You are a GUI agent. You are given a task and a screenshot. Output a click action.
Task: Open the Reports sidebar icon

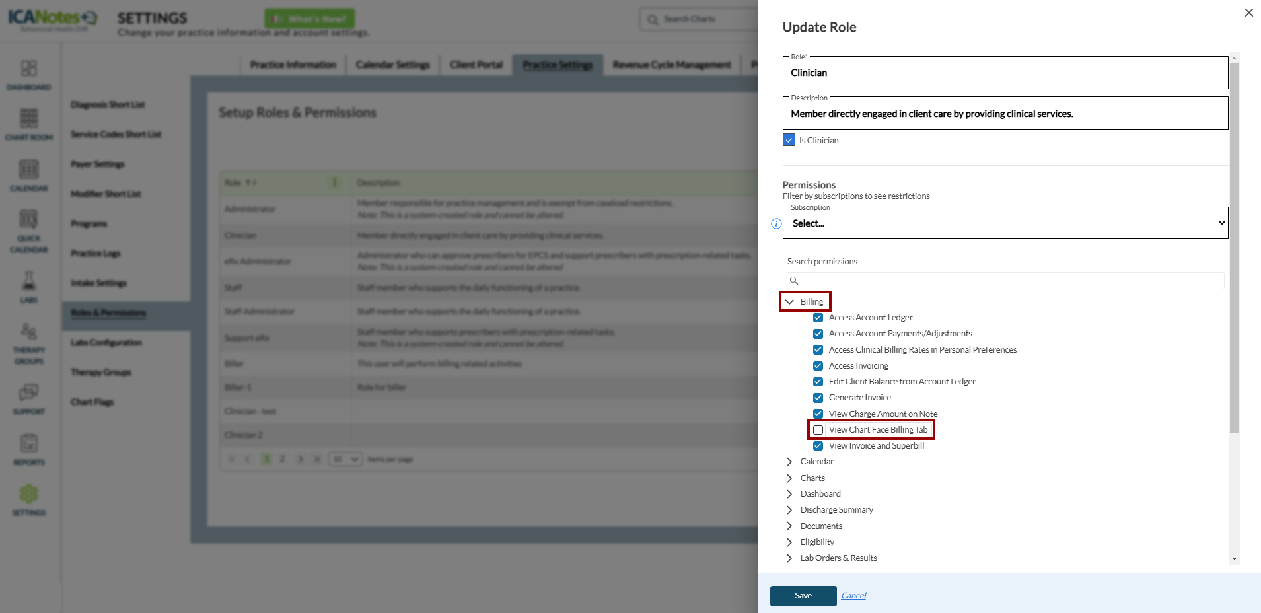29,444
